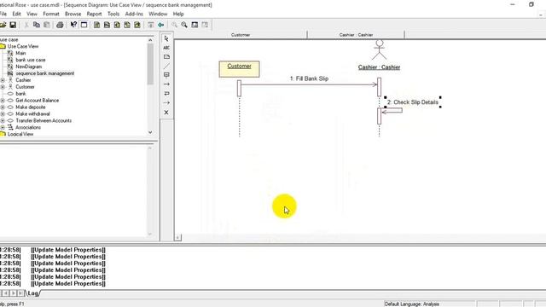Expand the Customer actor node

(3, 87)
